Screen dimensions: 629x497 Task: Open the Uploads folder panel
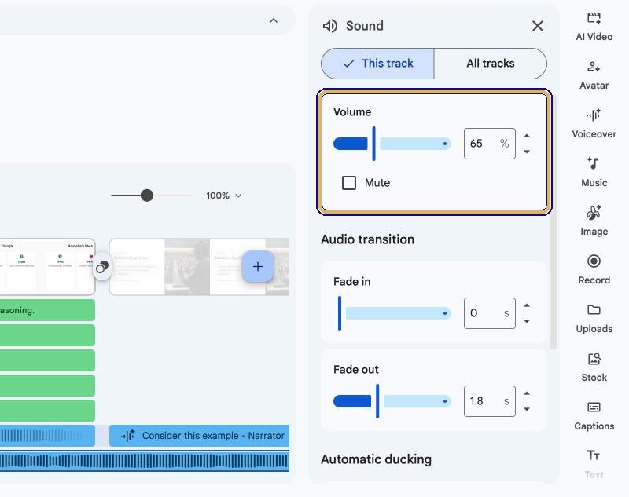(594, 319)
